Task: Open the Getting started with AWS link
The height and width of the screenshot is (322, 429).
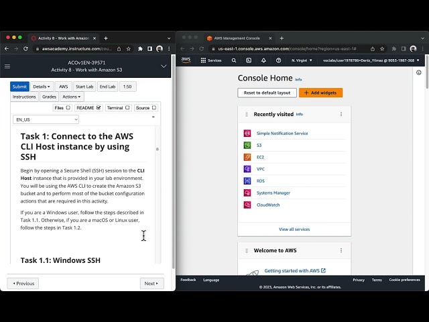Action: pos(295,270)
